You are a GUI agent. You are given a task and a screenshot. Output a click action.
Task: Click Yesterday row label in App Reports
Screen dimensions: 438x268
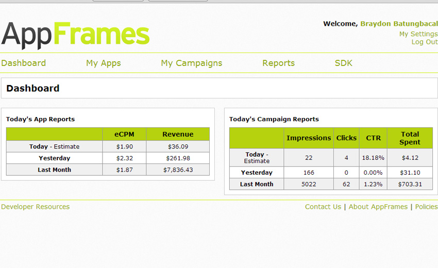coord(55,158)
